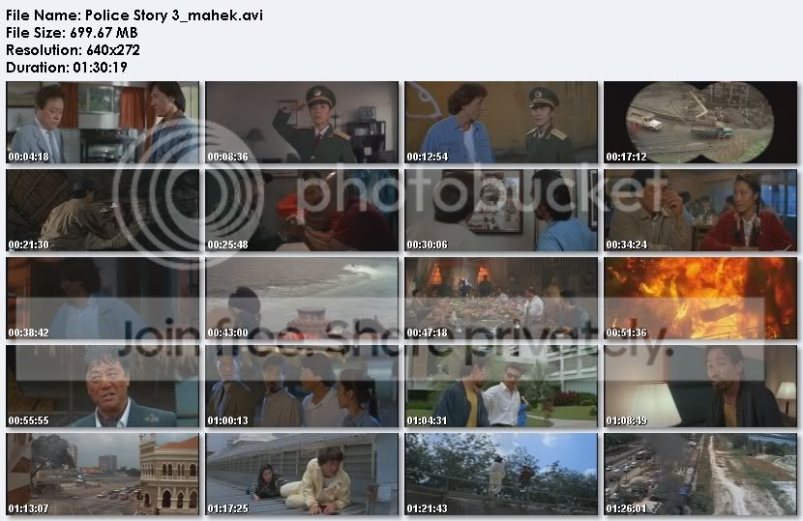Click the rooftop scene thumbnail at 01:17:25
Viewport: 803px width, 521px height.
(x=302, y=475)
